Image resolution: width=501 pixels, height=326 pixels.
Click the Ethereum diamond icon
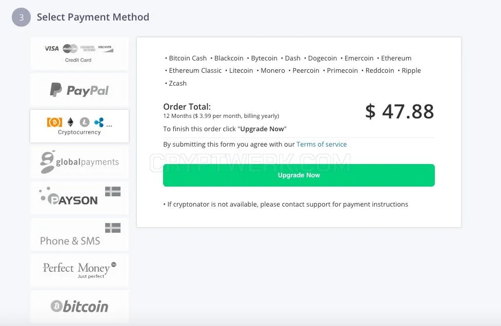[x=70, y=123]
